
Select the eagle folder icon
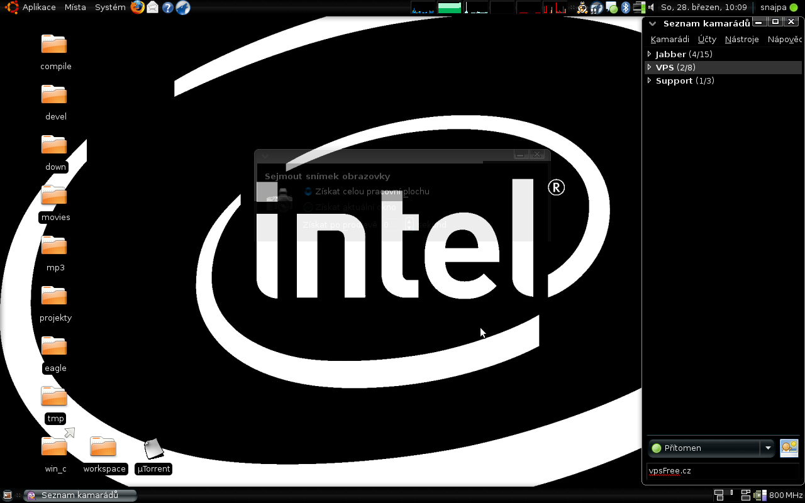pyautogui.click(x=55, y=347)
